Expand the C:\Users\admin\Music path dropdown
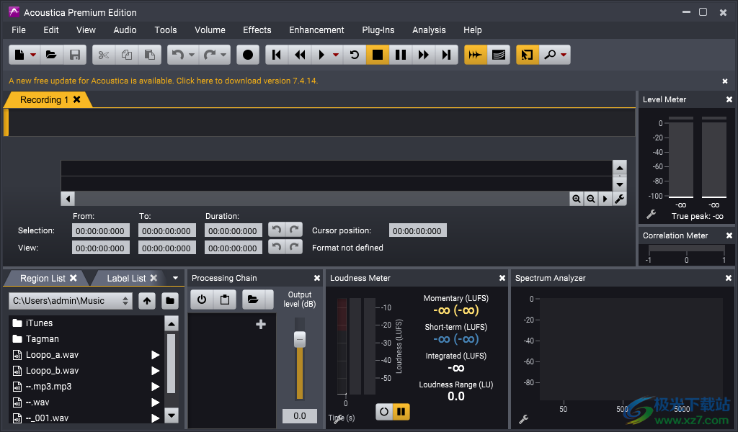This screenshot has height=432, width=738. pyautogui.click(x=125, y=301)
